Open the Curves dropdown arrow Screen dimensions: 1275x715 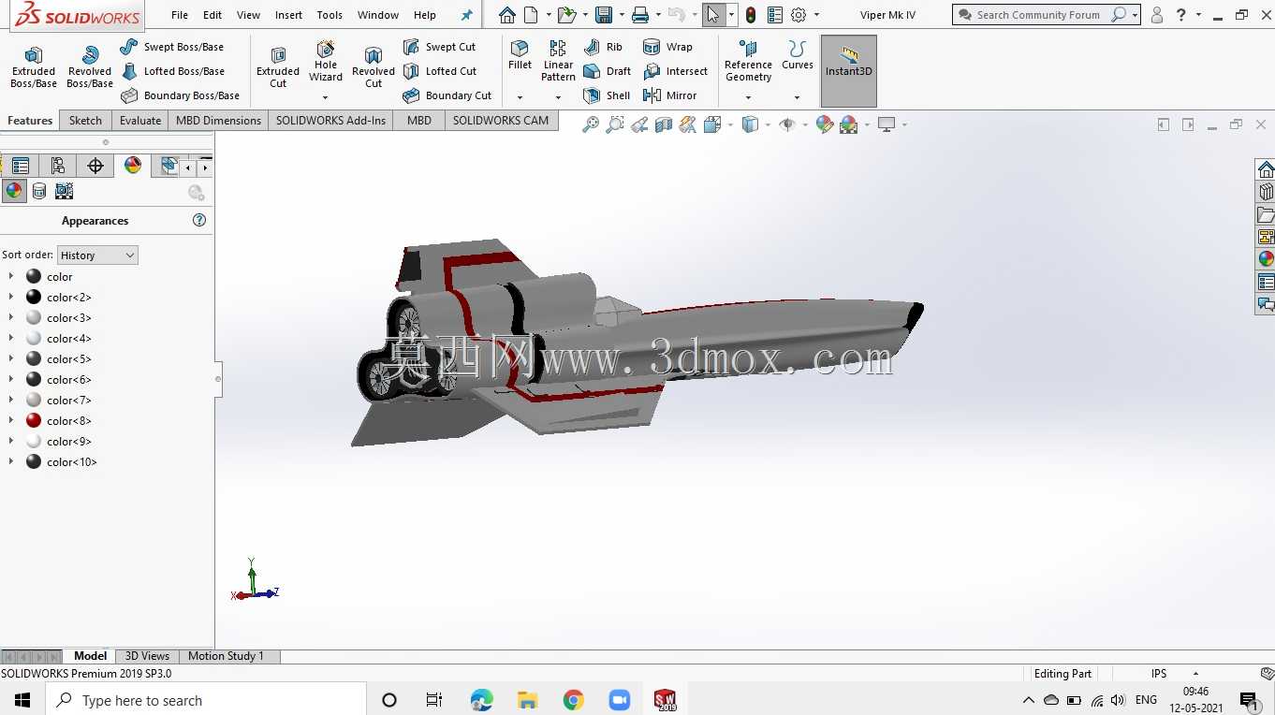coord(798,97)
